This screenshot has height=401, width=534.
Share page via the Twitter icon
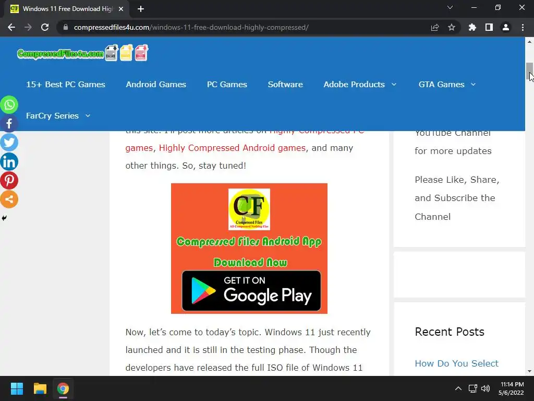pyautogui.click(x=9, y=143)
